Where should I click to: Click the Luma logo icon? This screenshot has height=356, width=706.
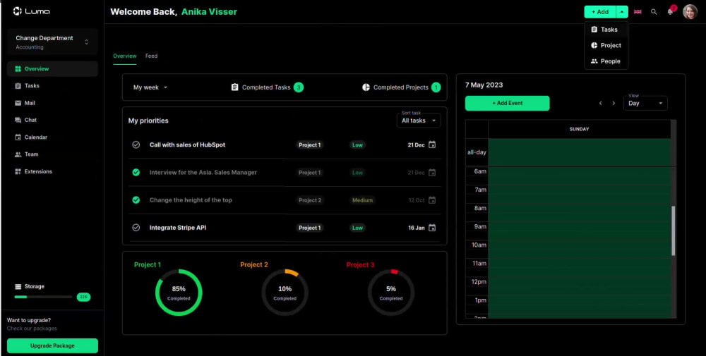click(x=18, y=11)
